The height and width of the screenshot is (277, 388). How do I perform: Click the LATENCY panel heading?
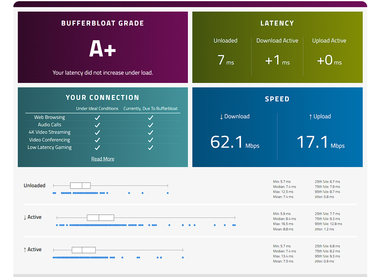click(277, 23)
